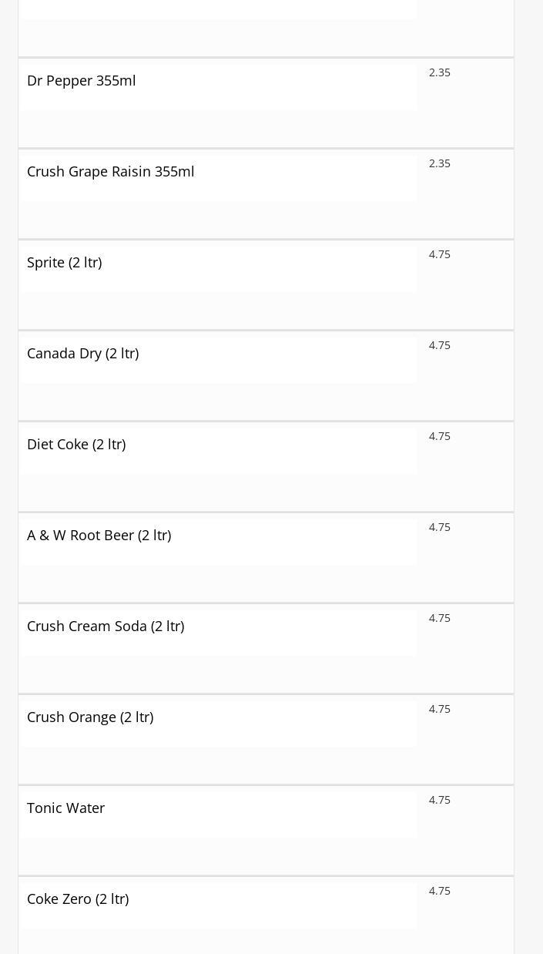
Task: Click the 4.75 price next to Crush Cream Soda
Action: pos(440,618)
